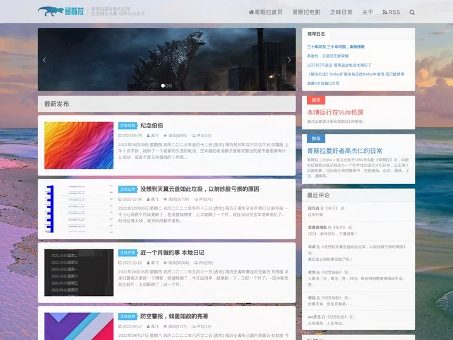Image resolution: width=453 pixels, height=340 pixels.
Task: Show previous slide with left carousel arrow
Action: [44, 60]
